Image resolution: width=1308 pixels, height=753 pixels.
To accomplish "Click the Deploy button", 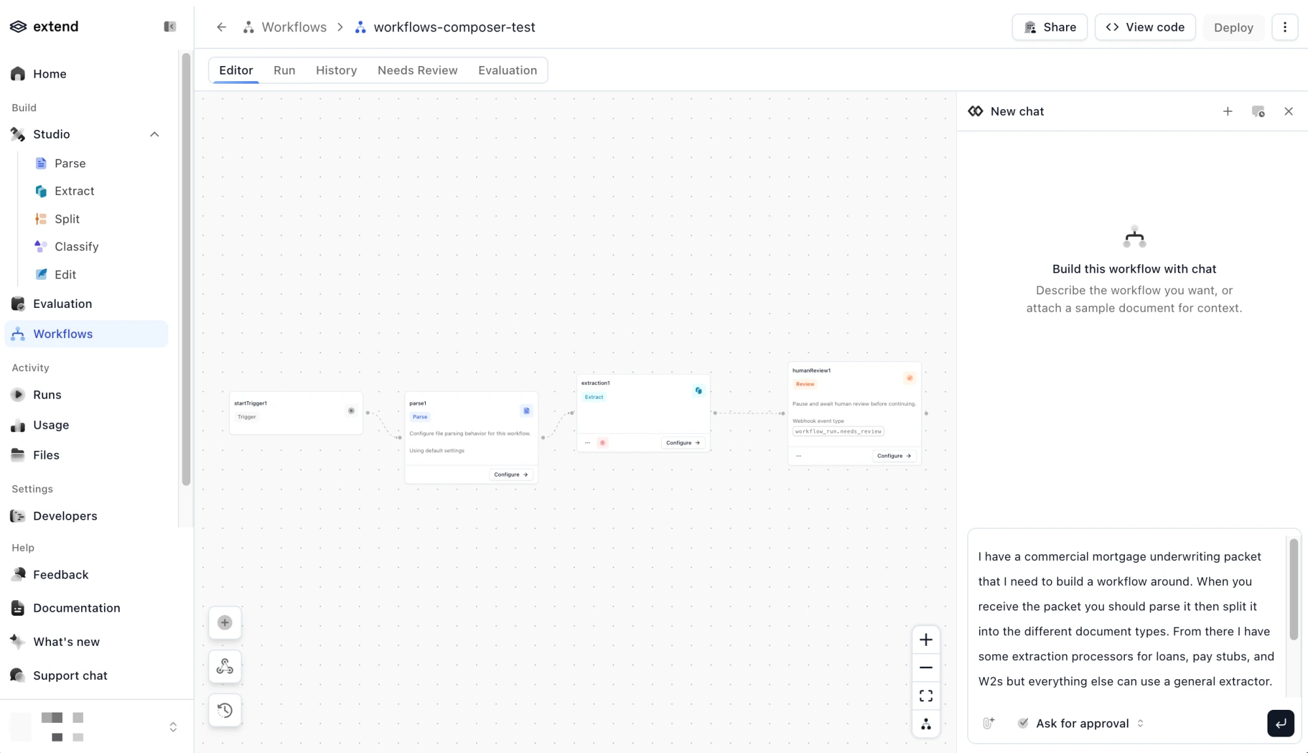I will click(1233, 27).
